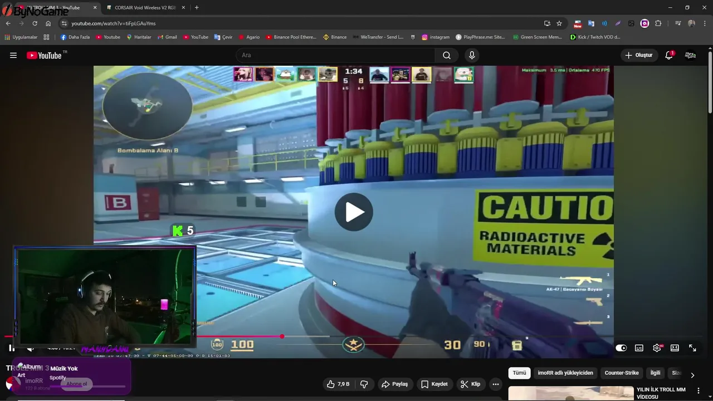Image resolution: width=713 pixels, height=401 pixels.
Task: Open the account avatar menu
Action: pyautogui.click(x=691, y=55)
